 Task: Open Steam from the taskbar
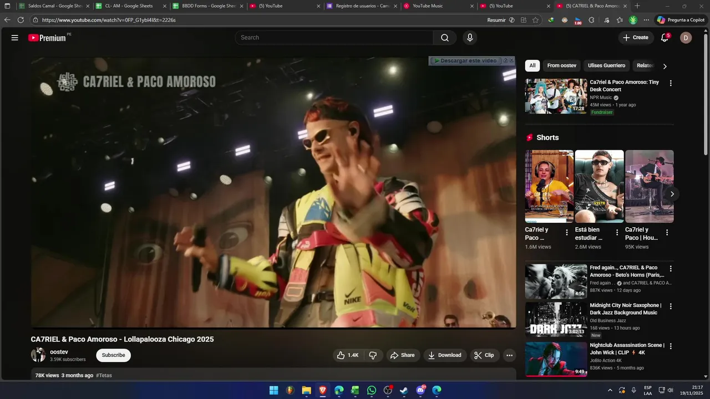(x=404, y=390)
